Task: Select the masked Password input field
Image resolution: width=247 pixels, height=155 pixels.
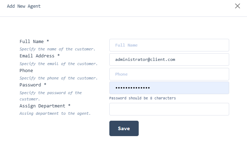Action: 169,88
